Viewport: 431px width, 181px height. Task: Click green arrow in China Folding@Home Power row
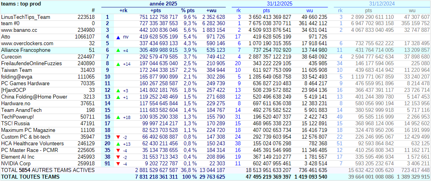coord(118,97)
